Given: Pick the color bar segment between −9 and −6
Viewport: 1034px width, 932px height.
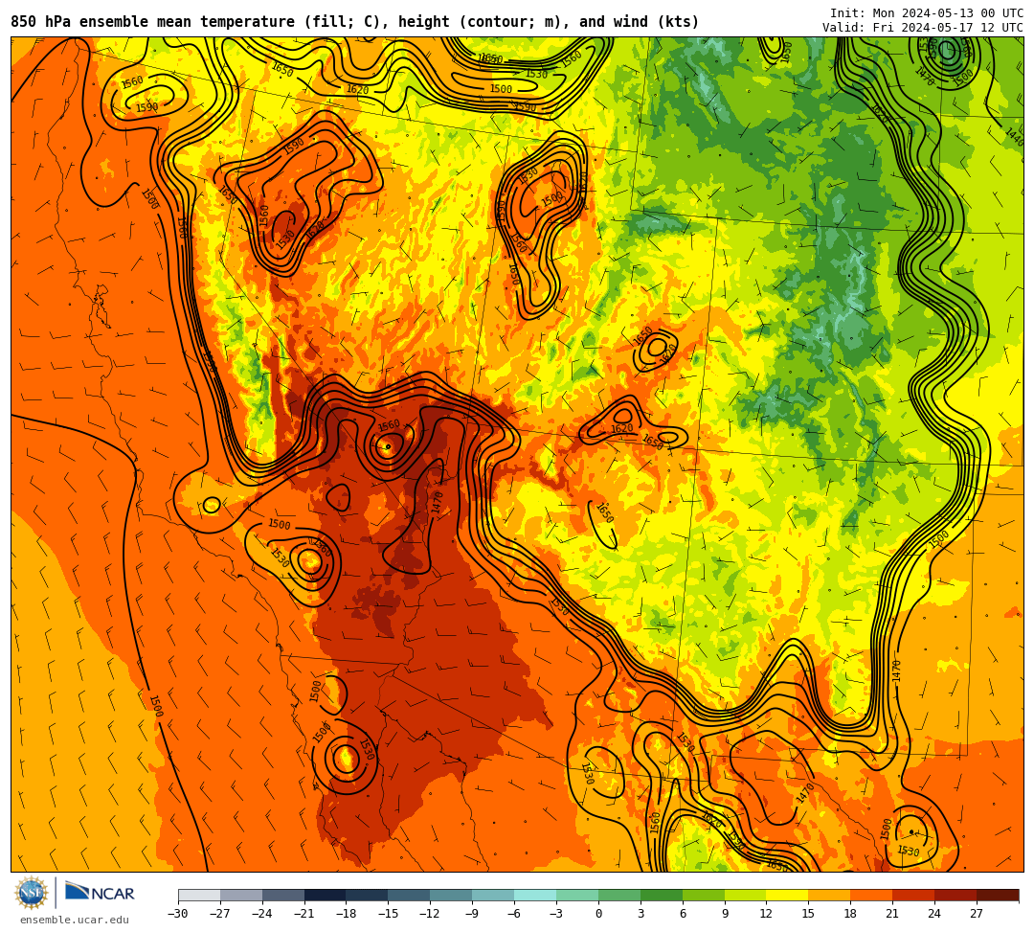Looking at the screenshot, I should click(x=493, y=895).
